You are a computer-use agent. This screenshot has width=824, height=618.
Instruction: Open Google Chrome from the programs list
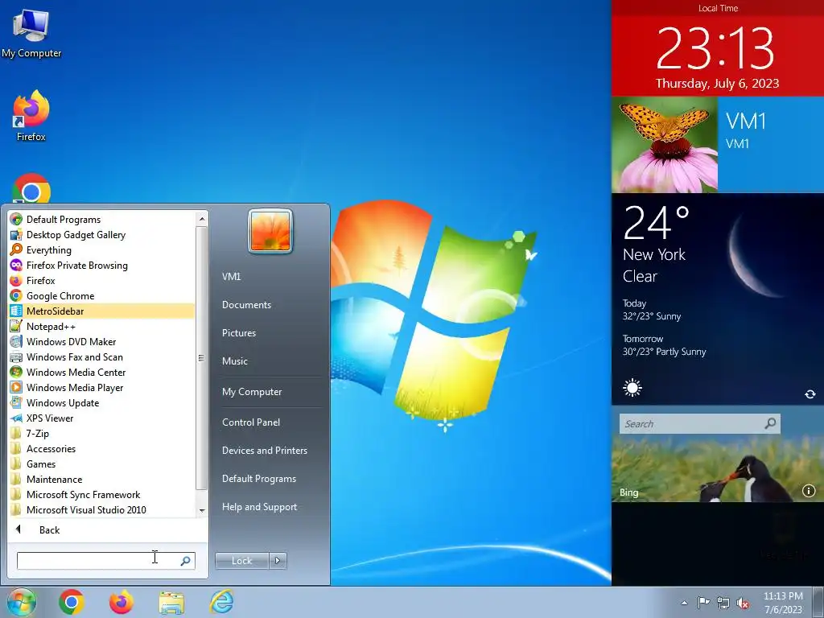click(x=101, y=295)
